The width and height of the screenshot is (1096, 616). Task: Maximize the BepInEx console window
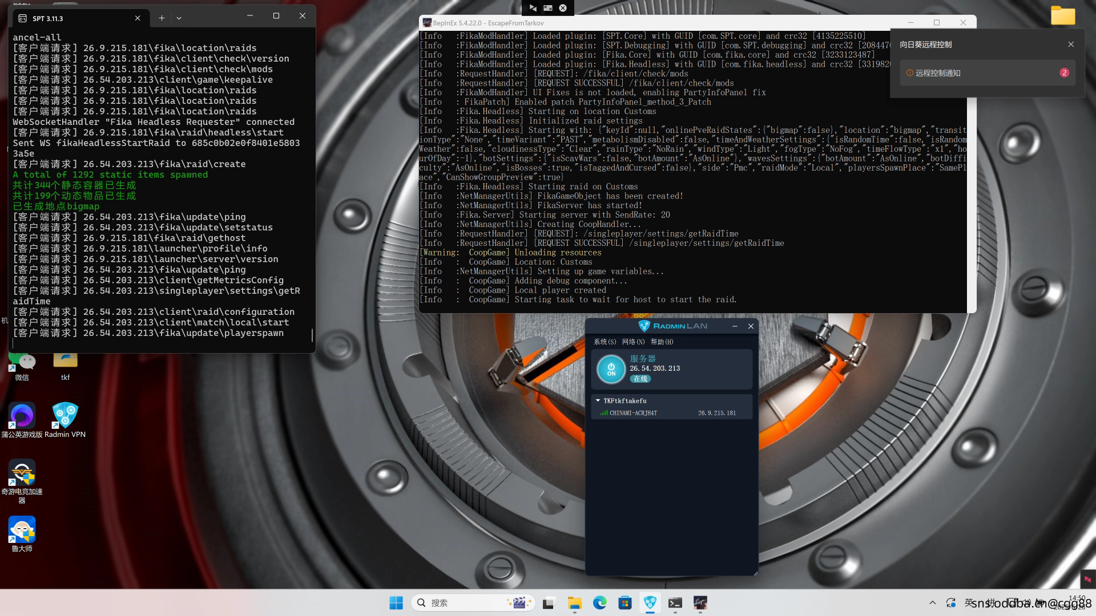tap(936, 23)
